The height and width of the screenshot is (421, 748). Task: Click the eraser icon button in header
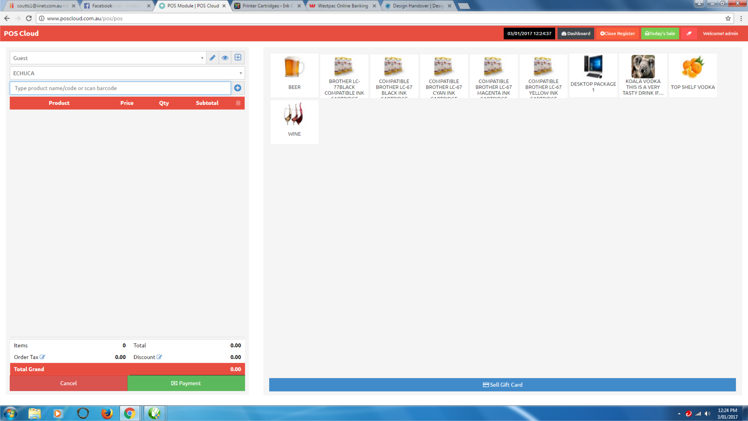[x=689, y=33]
